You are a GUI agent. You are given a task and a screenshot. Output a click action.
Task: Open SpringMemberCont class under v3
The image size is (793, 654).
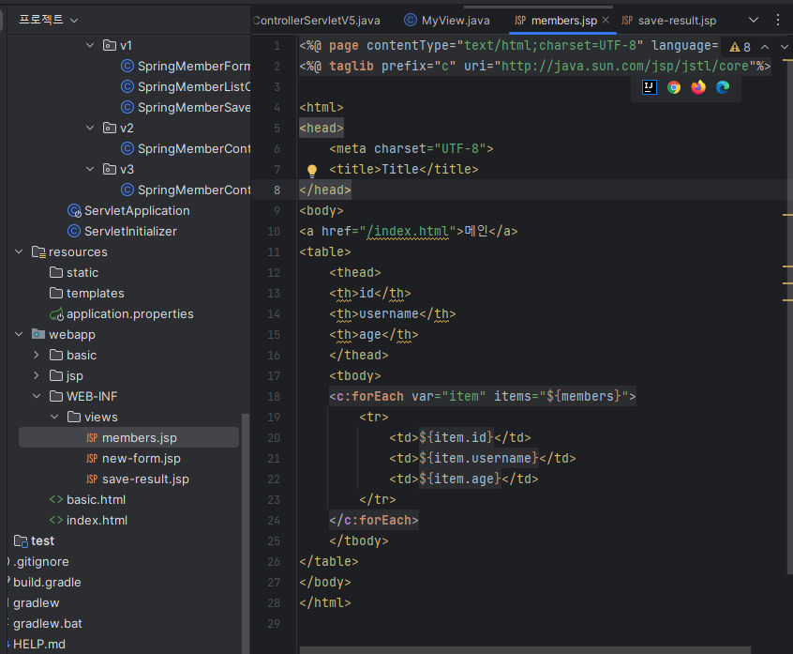pyautogui.click(x=186, y=190)
